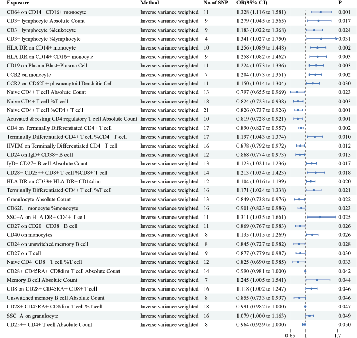The width and height of the screenshot is (357, 338).
Task: Click OR value '1.245 (1.005 to 1.541)'
Action: [261, 280]
